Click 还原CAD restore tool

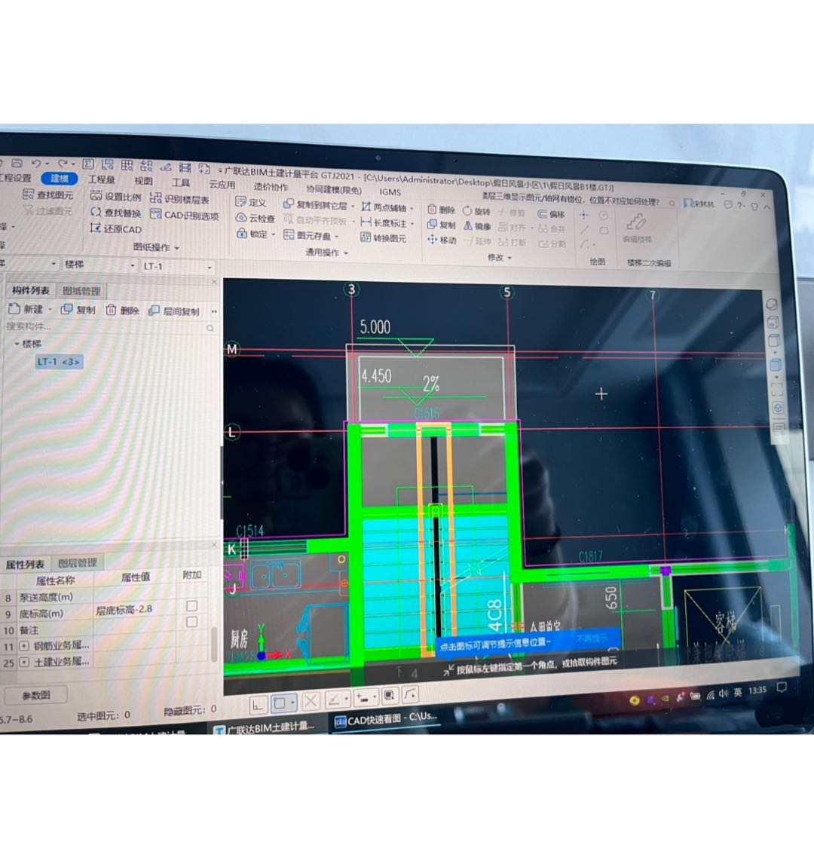coord(116,228)
